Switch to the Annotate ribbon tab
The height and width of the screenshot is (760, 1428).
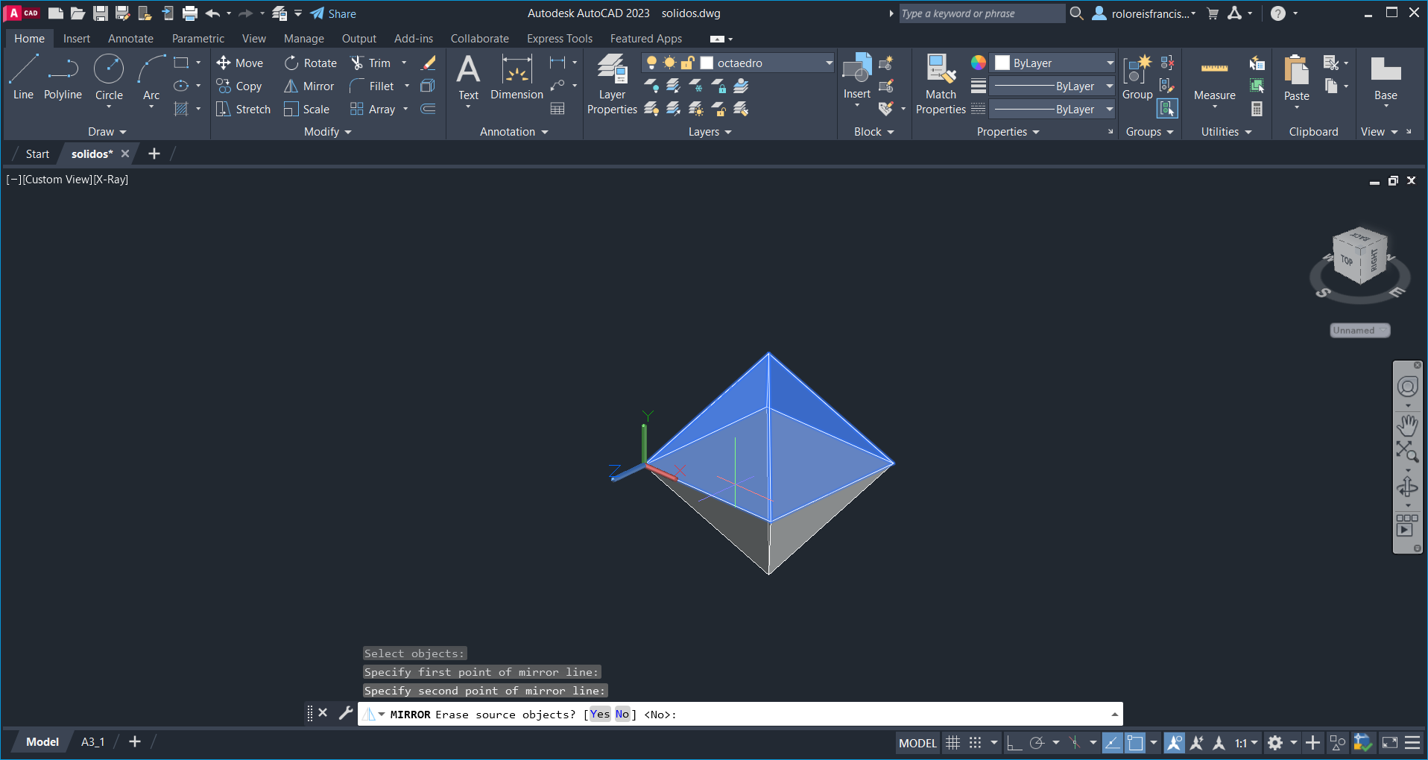click(x=130, y=39)
